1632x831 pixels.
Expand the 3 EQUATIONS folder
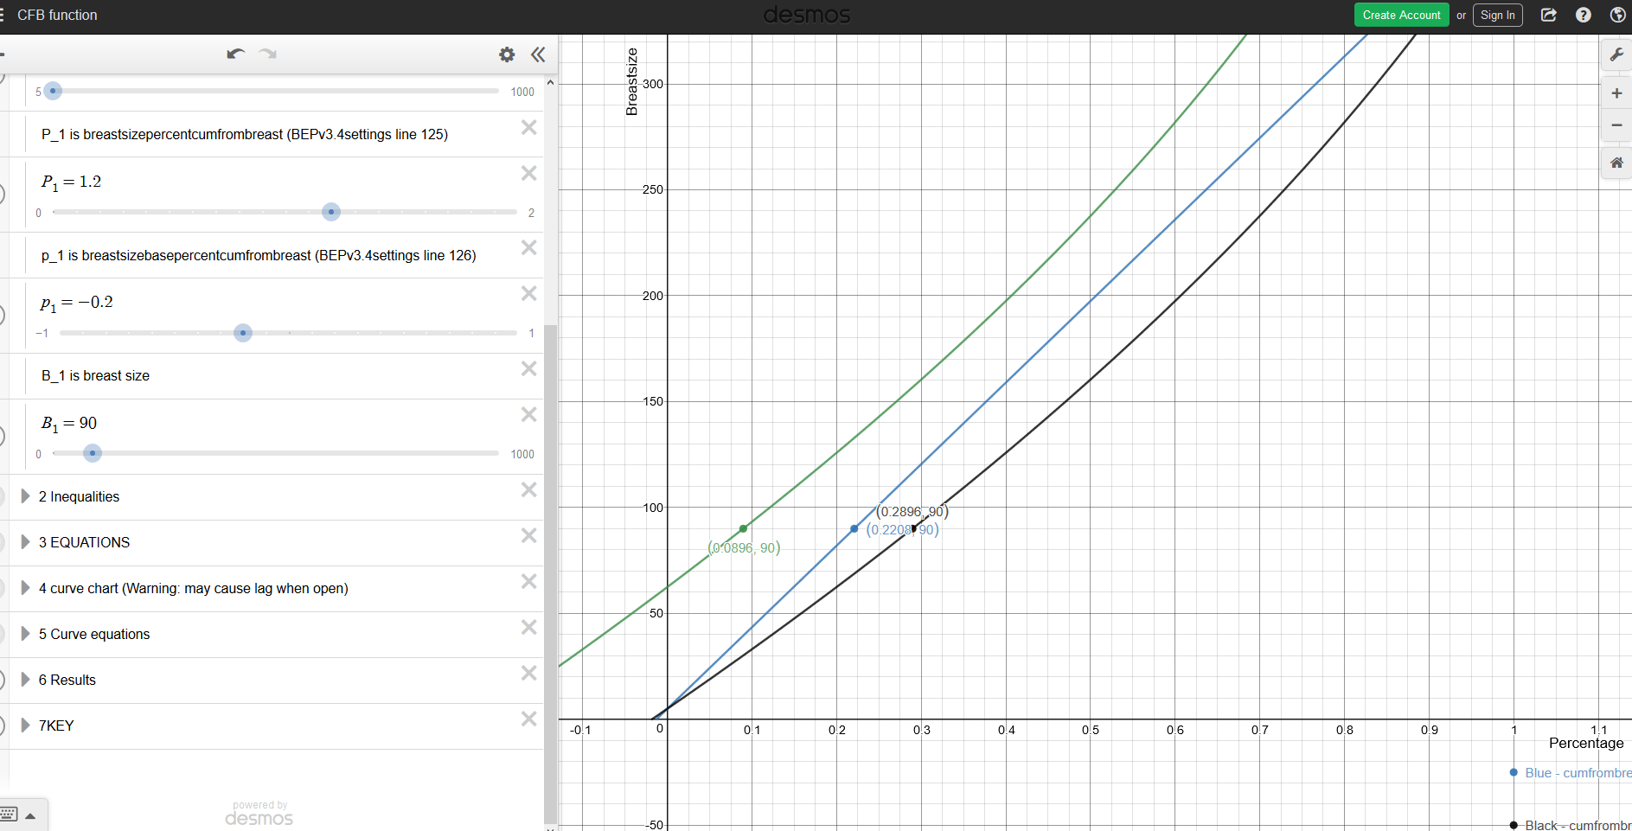coord(26,542)
